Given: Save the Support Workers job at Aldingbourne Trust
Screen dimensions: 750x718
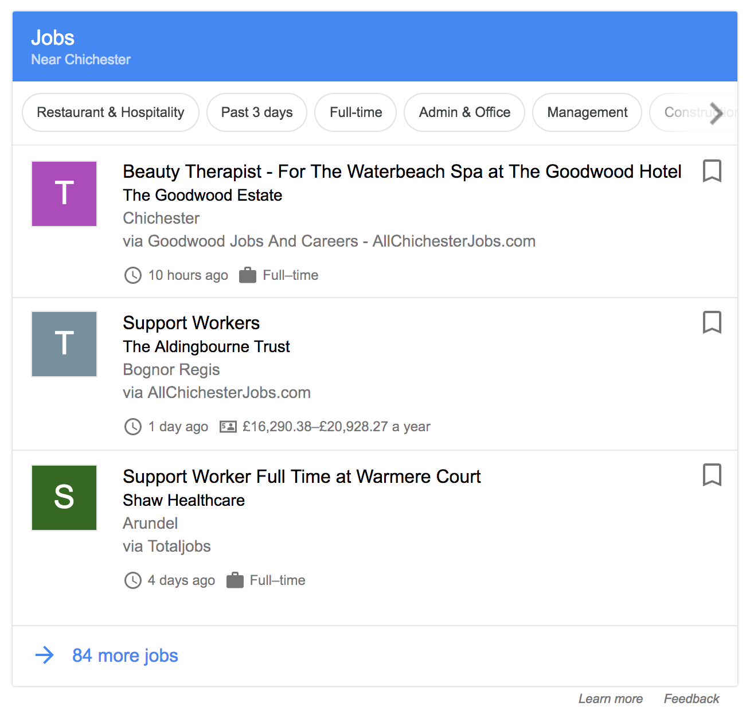Looking at the screenshot, I should (x=712, y=322).
